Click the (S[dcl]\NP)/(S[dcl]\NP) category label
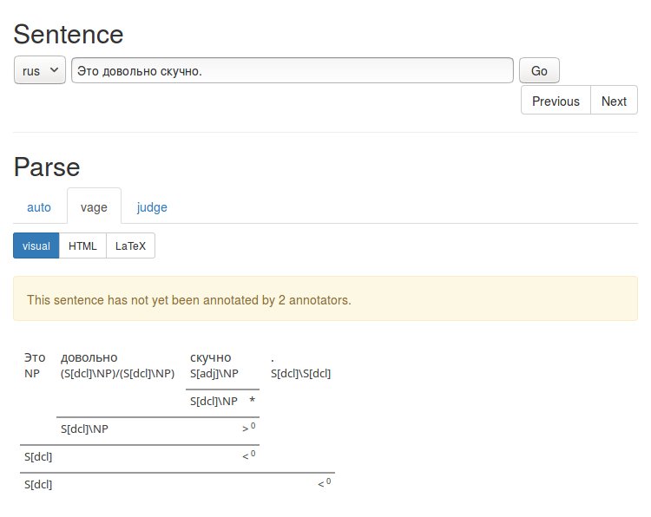Screen dimensions: 651x517 click(117, 373)
